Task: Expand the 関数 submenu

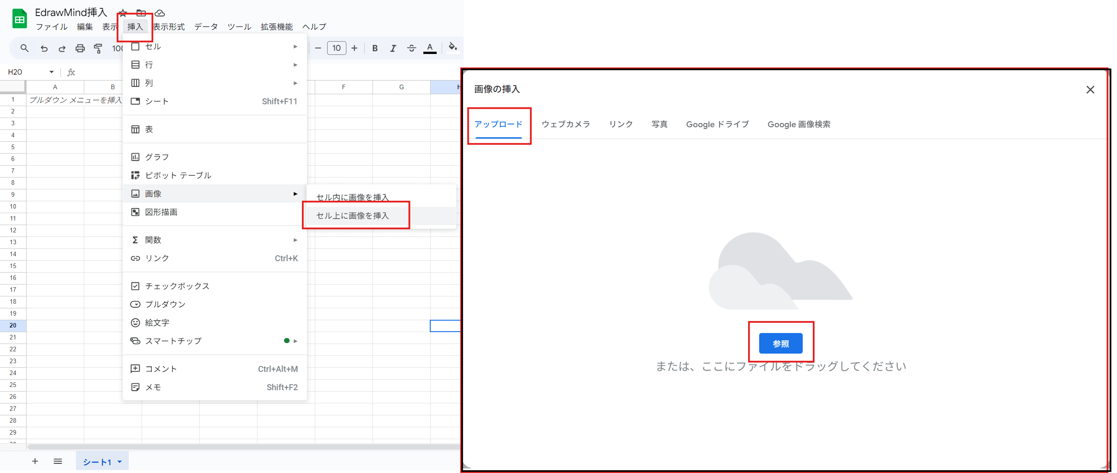Action: tap(215, 240)
